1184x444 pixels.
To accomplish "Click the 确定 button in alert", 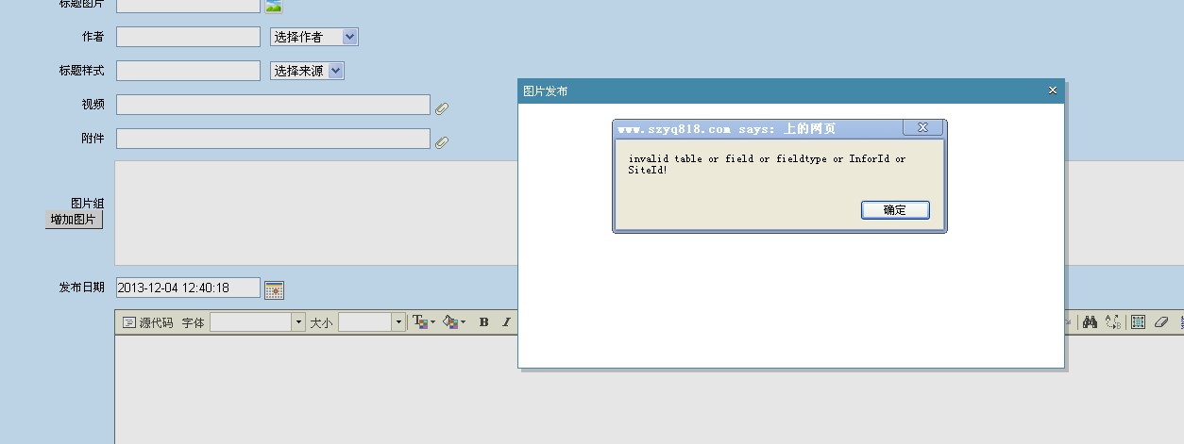I will [895, 210].
